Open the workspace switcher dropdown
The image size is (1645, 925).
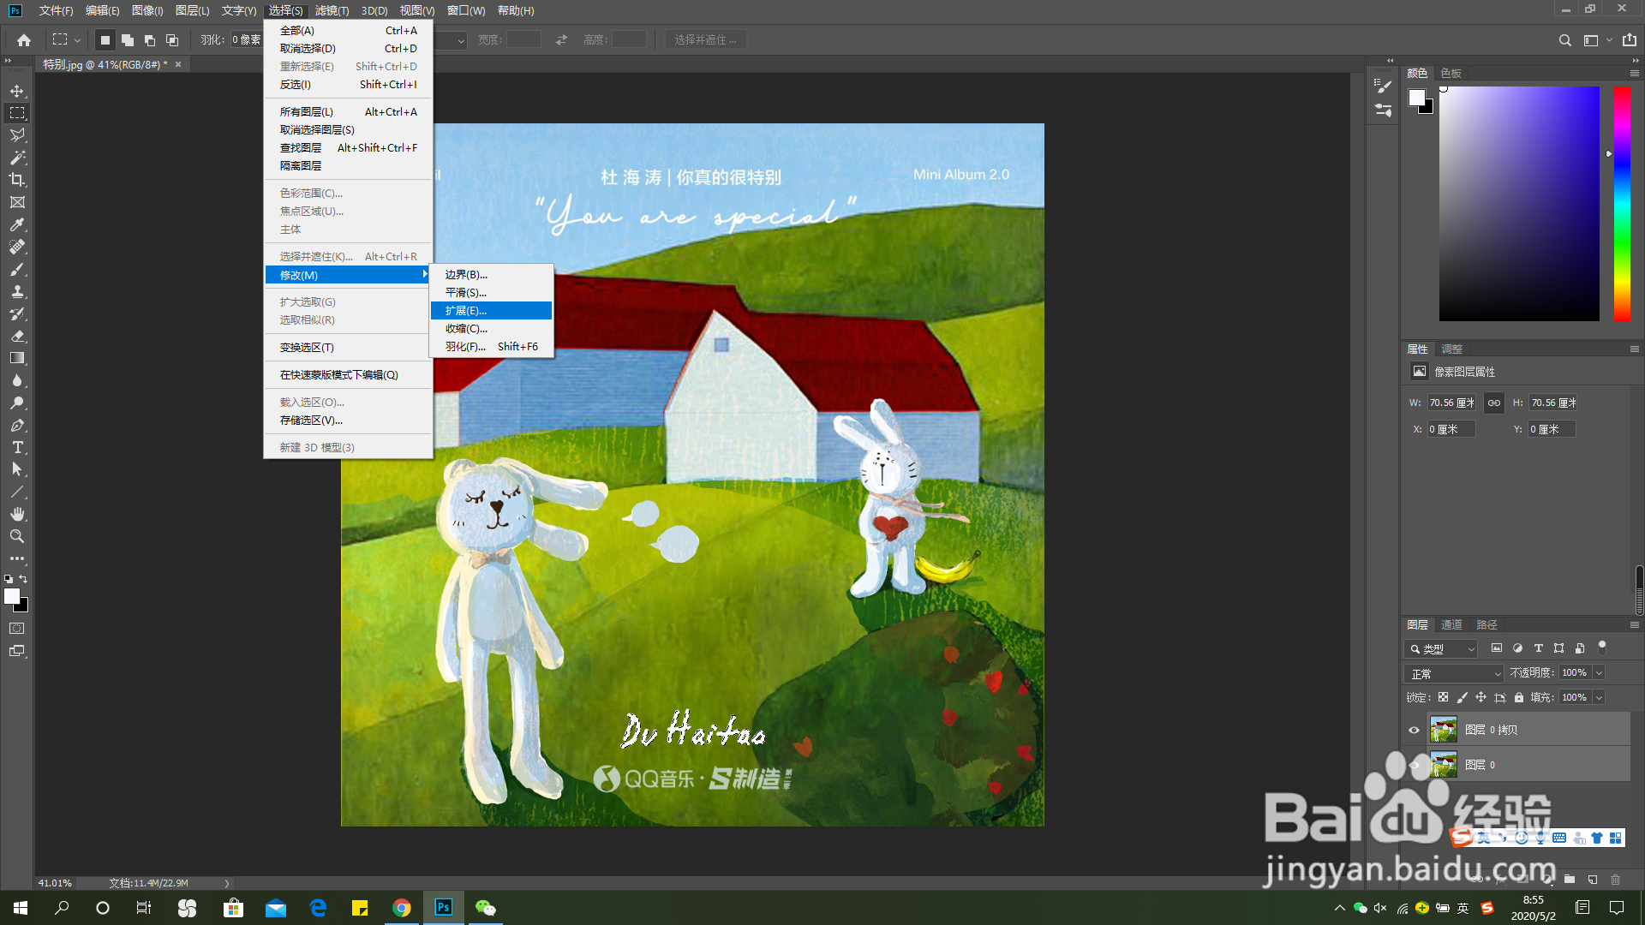click(1596, 40)
